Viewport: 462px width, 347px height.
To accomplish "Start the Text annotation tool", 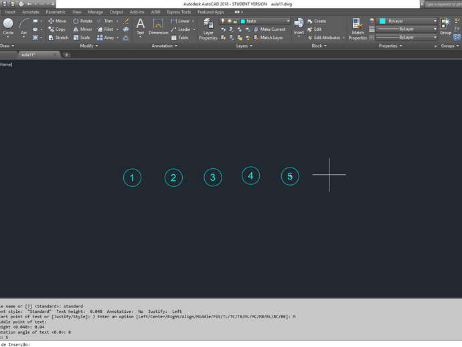I will pyautogui.click(x=140, y=27).
